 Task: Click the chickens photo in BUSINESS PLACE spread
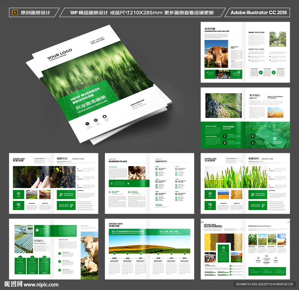click(x=137, y=173)
